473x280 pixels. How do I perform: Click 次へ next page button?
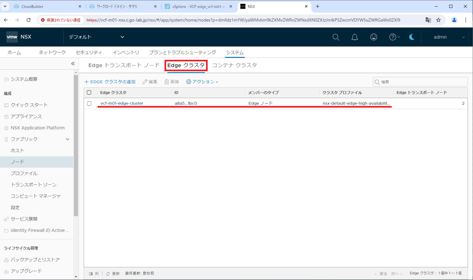(x=397, y=273)
